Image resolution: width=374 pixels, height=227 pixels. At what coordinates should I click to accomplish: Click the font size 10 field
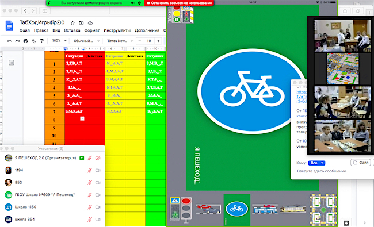coord(149,41)
